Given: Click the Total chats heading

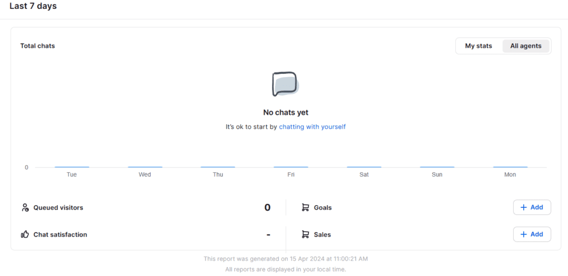Looking at the screenshot, I should [x=38, y=46].
